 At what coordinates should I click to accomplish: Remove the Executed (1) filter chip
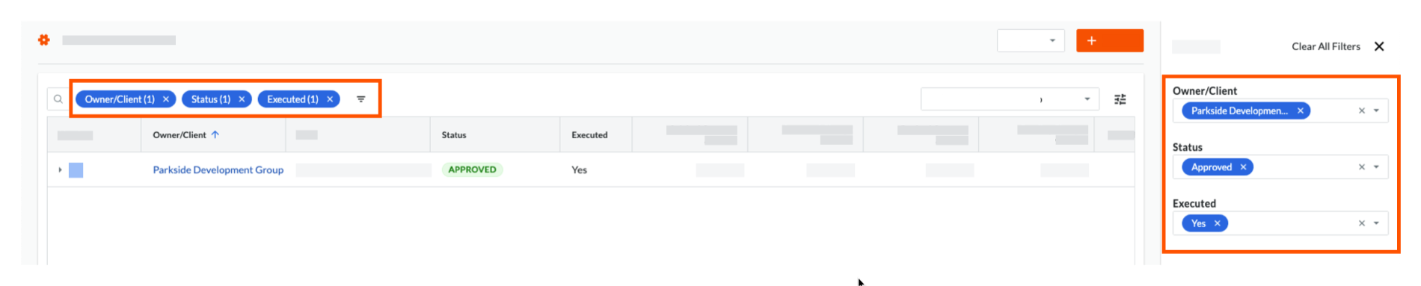[x=330, y=99]
